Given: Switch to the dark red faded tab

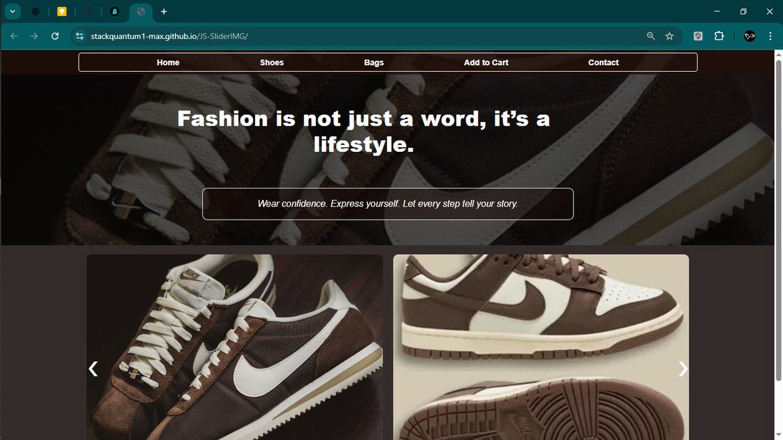Looking at the screenshot, I should pyautogui.click(x=89, y=12).
